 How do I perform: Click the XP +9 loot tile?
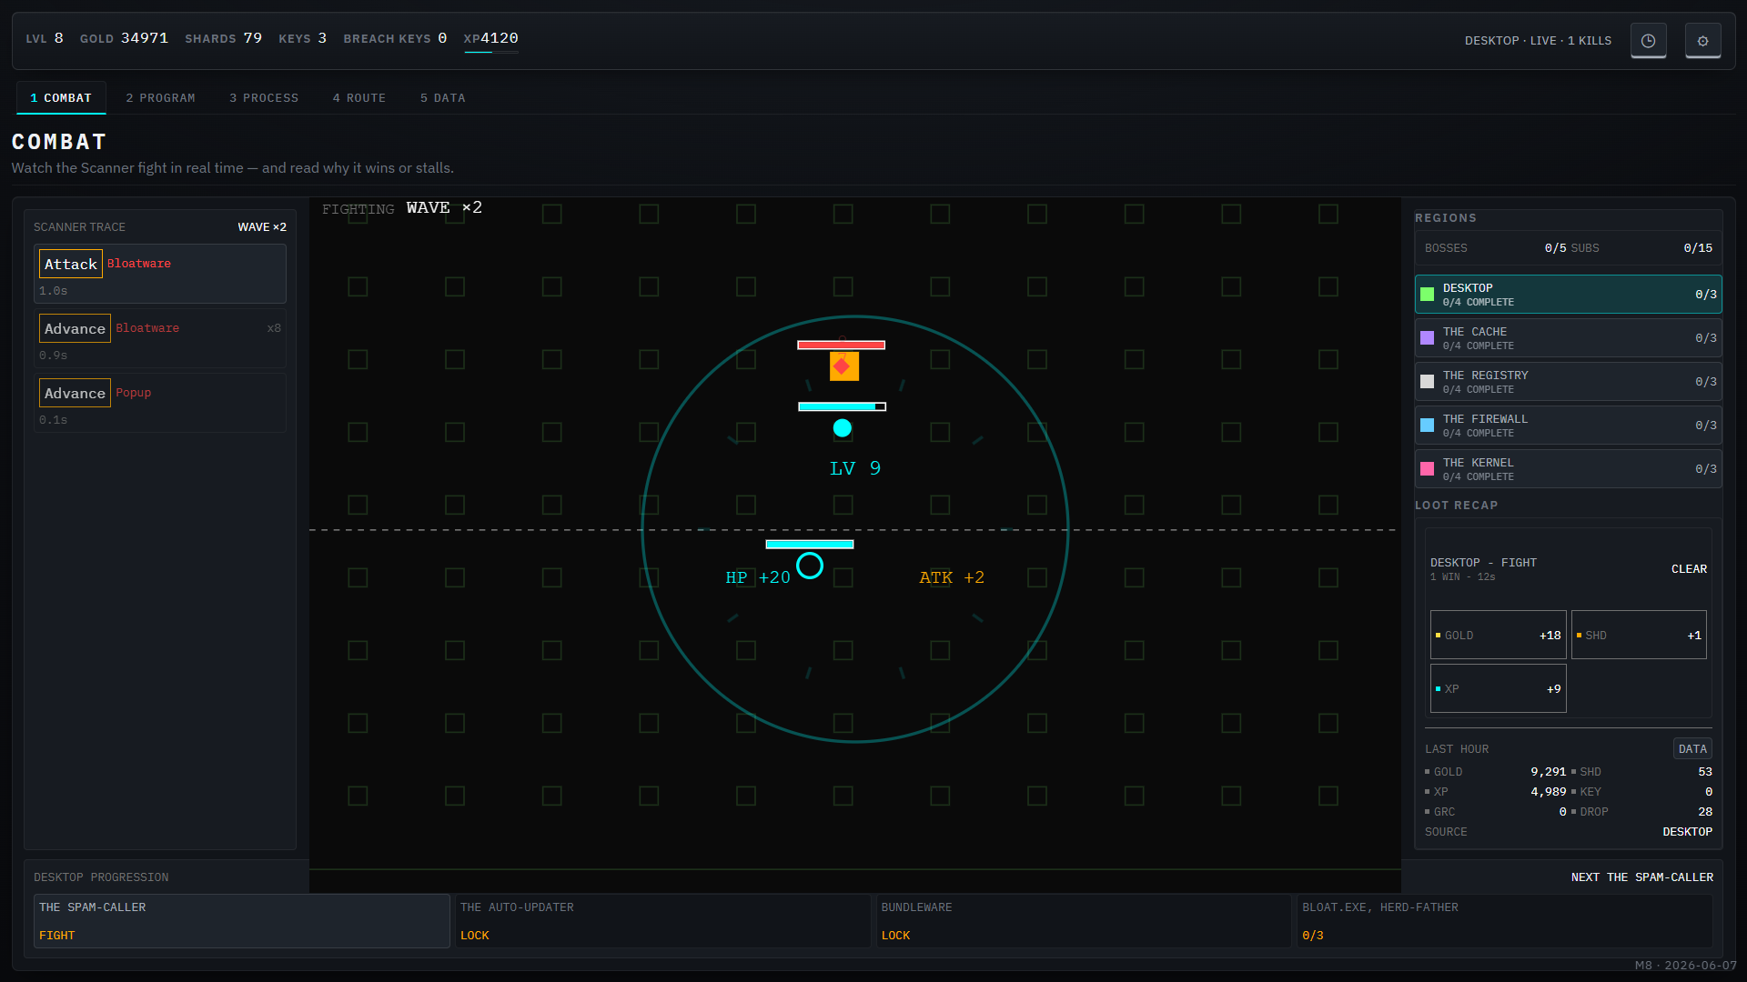tap(1499, 689)
